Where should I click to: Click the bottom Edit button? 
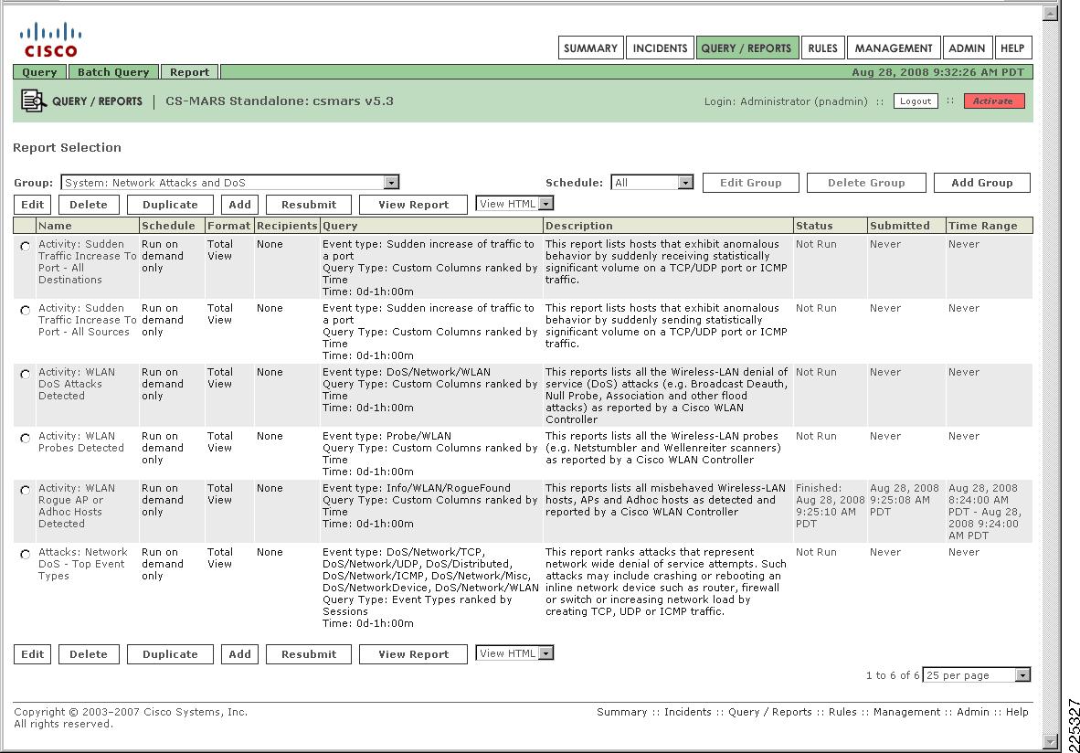pos(32,654)
